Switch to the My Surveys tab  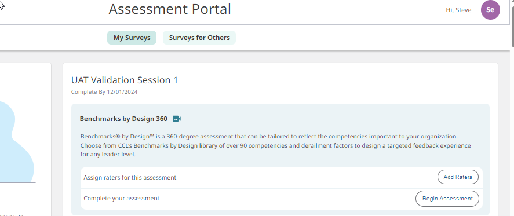pyautogui.click(x=132, y=38)
